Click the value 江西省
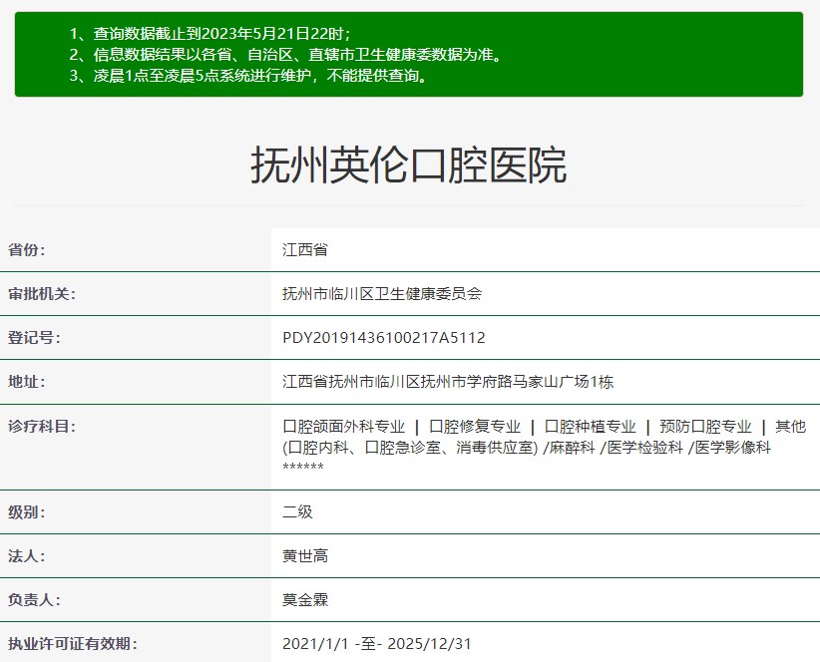Screen dimensions: 820x662 pyautogui.click(x=305, y=250)
